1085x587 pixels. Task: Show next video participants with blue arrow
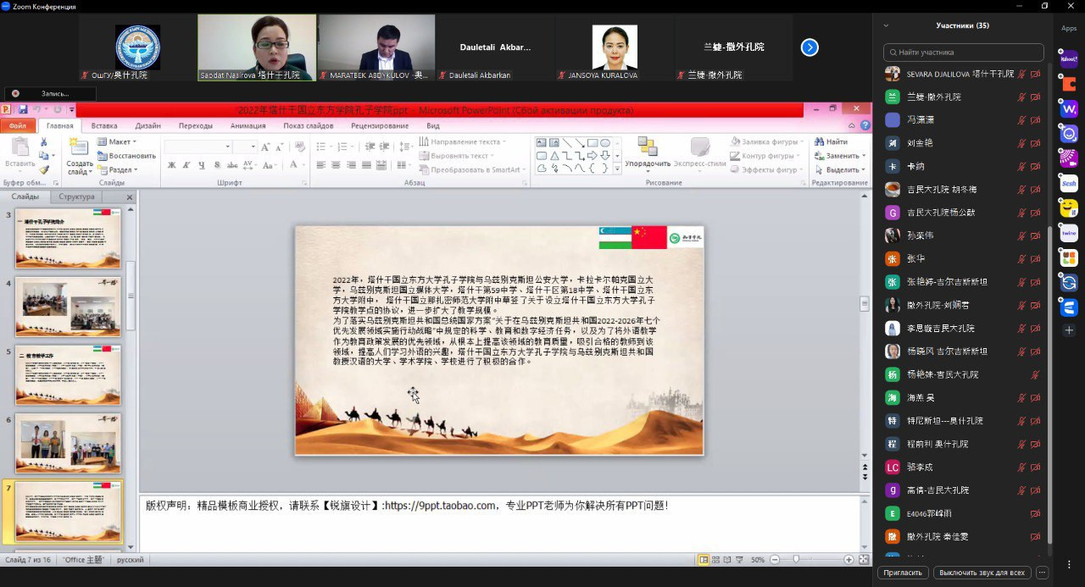(x=810, y=47)
